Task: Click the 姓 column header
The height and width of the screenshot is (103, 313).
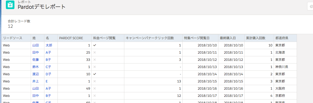Action: coord(37,38)
